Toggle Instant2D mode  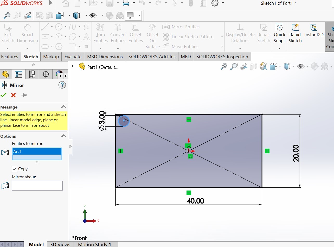click(x=314, y=30)
